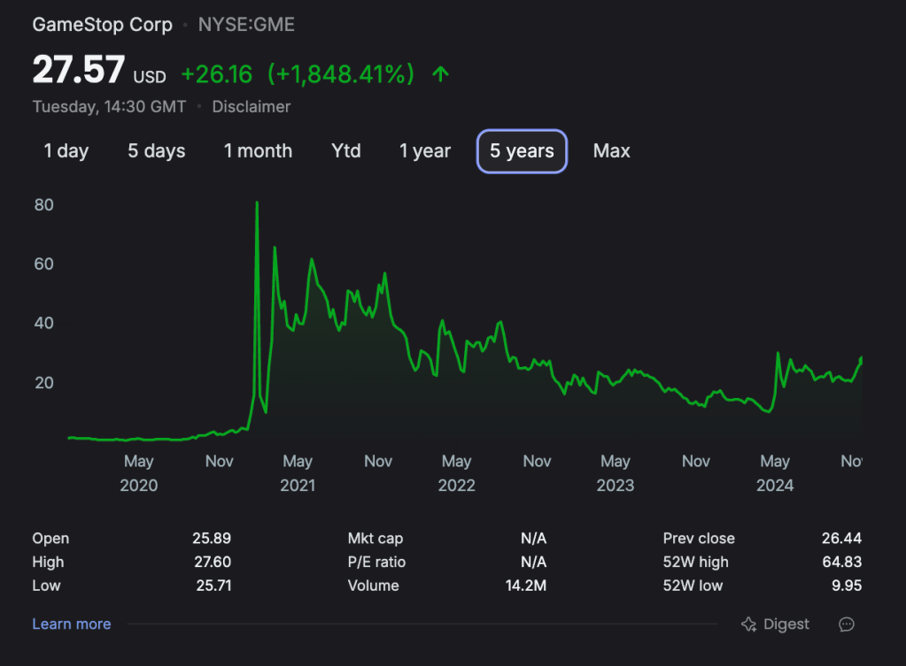906x666 pixels.
Task: Click the early 2021 price spike peak
Action: tap(257, 204)
